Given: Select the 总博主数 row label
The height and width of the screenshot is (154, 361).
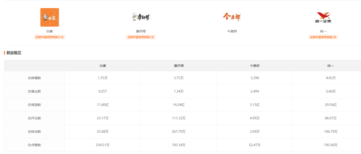Looking at the screenshot, I should pyautogui.click(x=34, y=91).
